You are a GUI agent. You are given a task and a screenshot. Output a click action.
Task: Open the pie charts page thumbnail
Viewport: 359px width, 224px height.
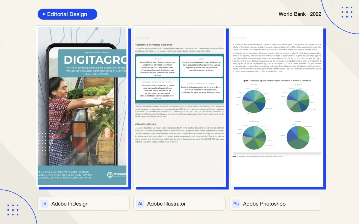coord(277,106)
